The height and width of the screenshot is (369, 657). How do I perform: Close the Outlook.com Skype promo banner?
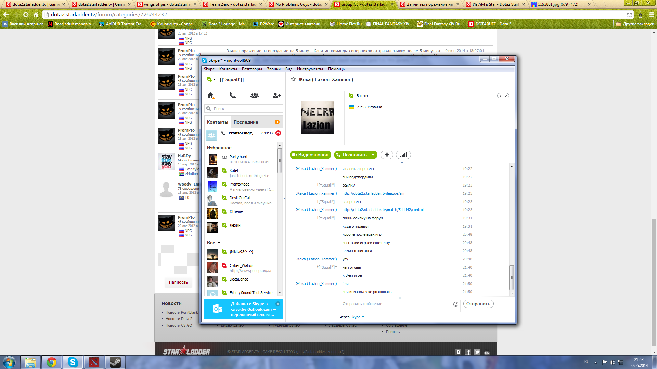[278, 303]
